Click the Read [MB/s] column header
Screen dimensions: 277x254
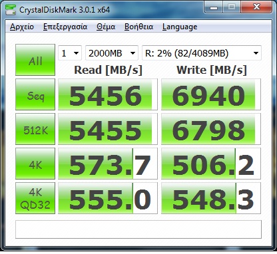[x=108, y=70]
